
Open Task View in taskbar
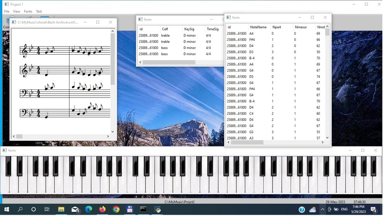(47, 209)
